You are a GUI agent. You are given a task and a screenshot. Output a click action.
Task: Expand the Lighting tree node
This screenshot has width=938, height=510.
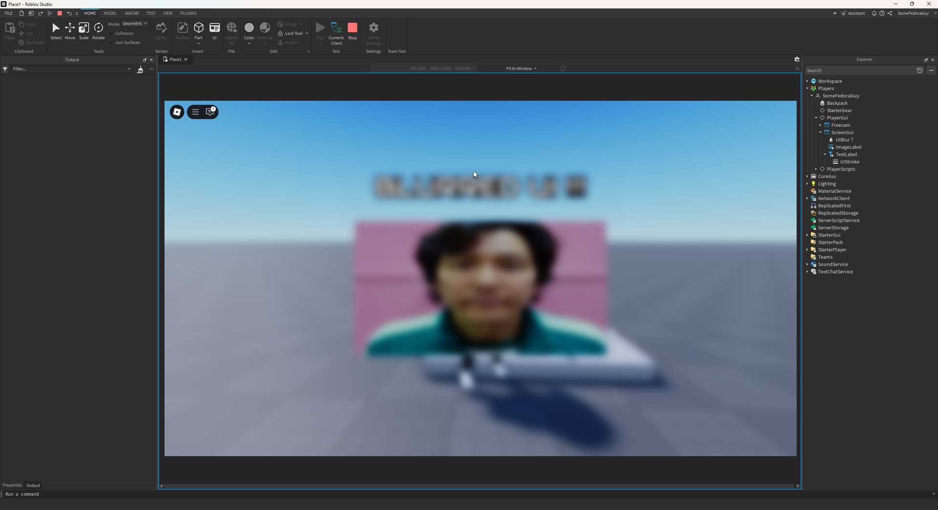point(807,184)
